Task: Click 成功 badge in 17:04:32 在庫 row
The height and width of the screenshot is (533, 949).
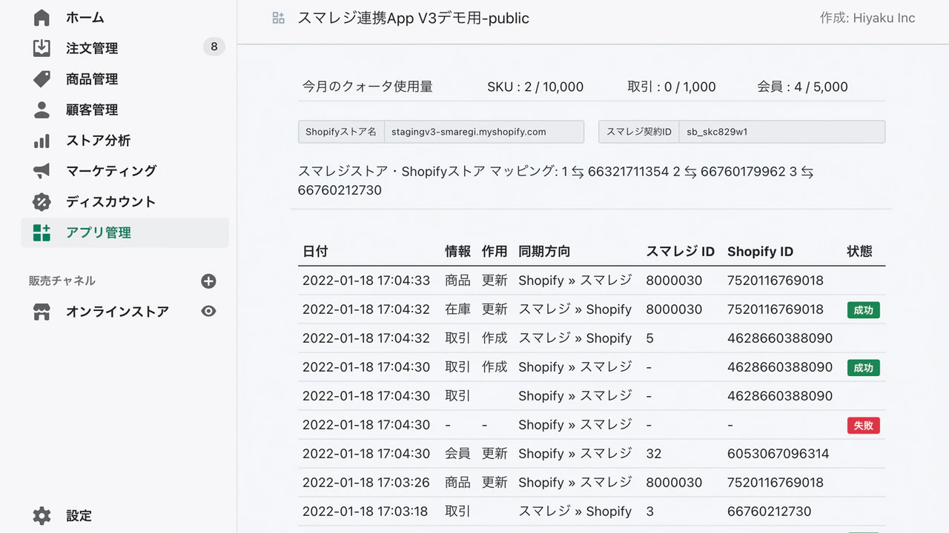Action: 863,310
